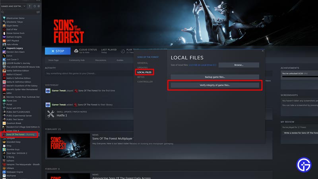This screenshot has width=318, height=179.
Task: Select the Horizon Zero Dawn game icon
Action: click(4, 52)
